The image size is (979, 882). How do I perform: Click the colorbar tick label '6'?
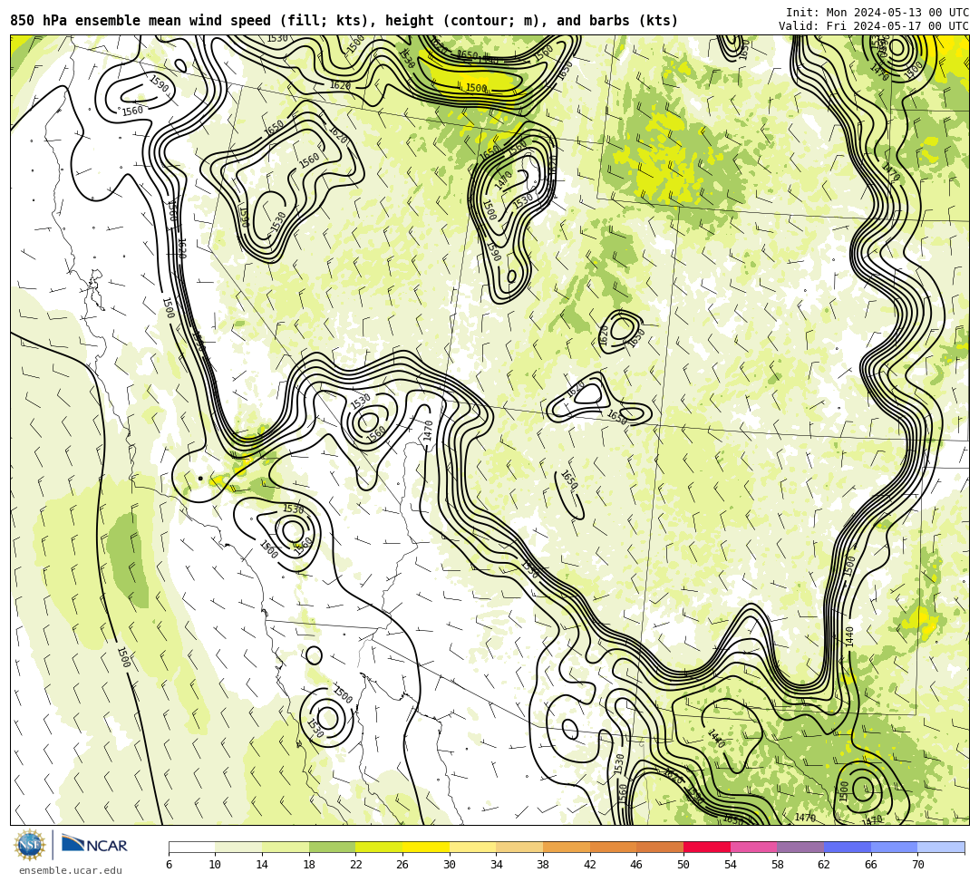click(169, 865)
